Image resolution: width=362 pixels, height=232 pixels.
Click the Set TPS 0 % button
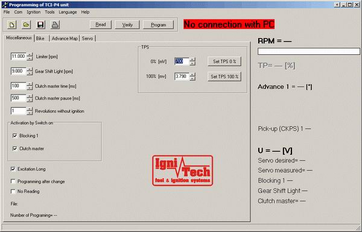pyautogui.click(x=224, y=61)
